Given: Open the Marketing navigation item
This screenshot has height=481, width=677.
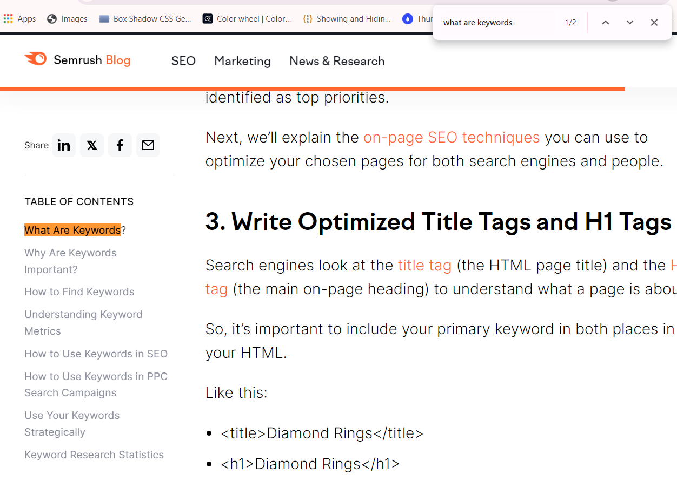Looking at the screenshot, I should coord(242,61).
